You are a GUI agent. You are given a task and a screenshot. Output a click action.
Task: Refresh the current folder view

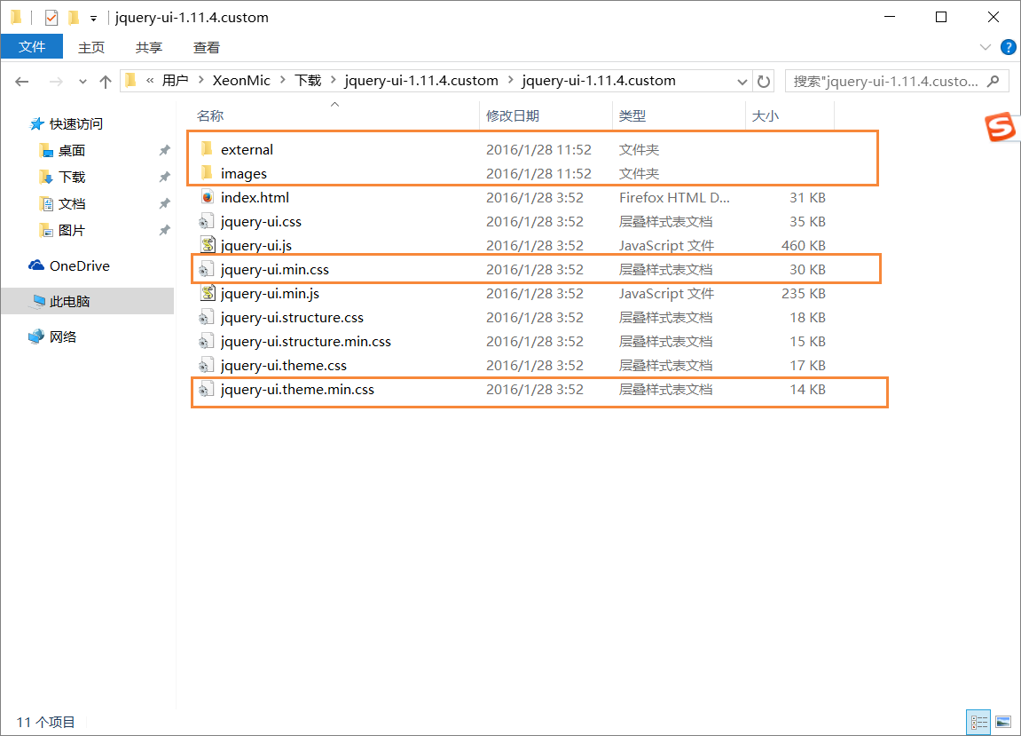[x=764, y=82]
